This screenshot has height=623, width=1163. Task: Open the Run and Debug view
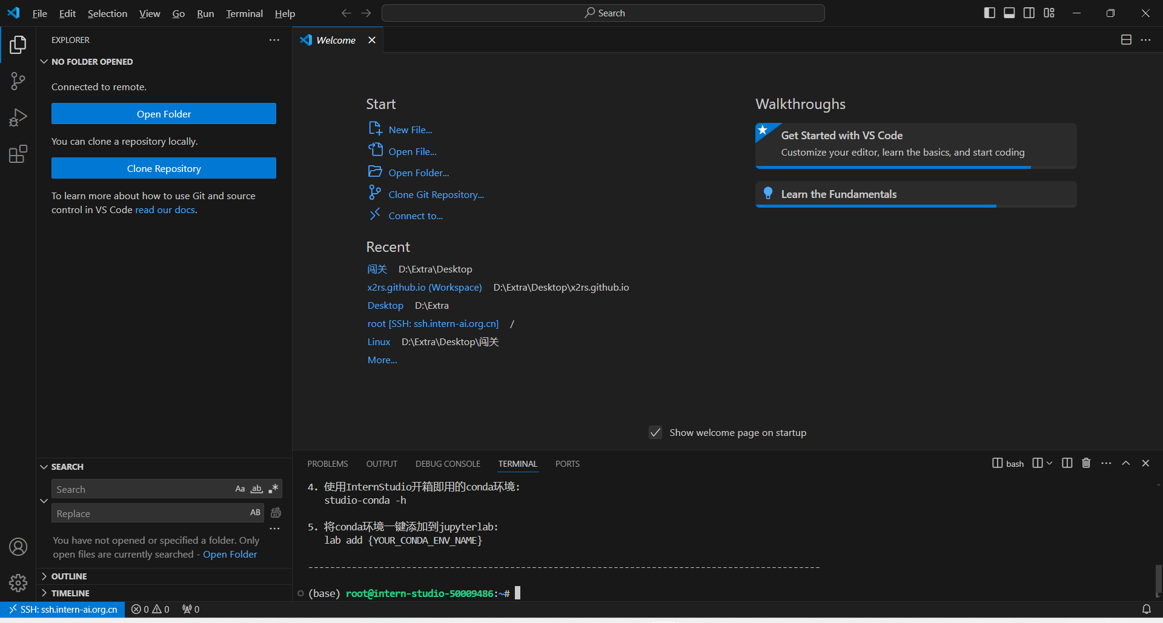(18, 117)
